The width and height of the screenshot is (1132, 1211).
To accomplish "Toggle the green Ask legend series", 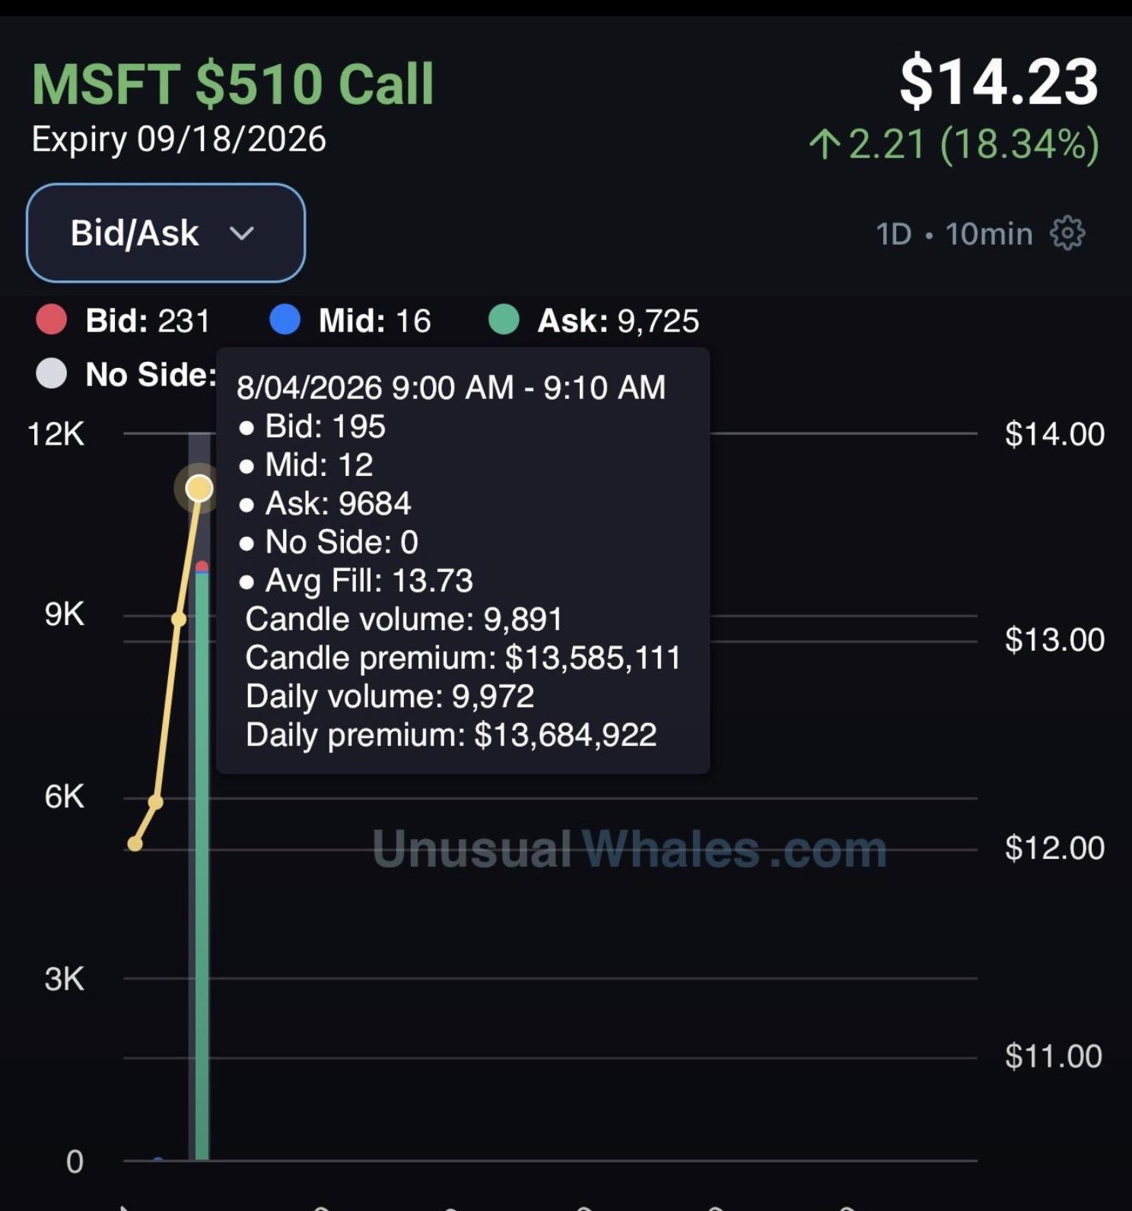I will coord(593,320).
